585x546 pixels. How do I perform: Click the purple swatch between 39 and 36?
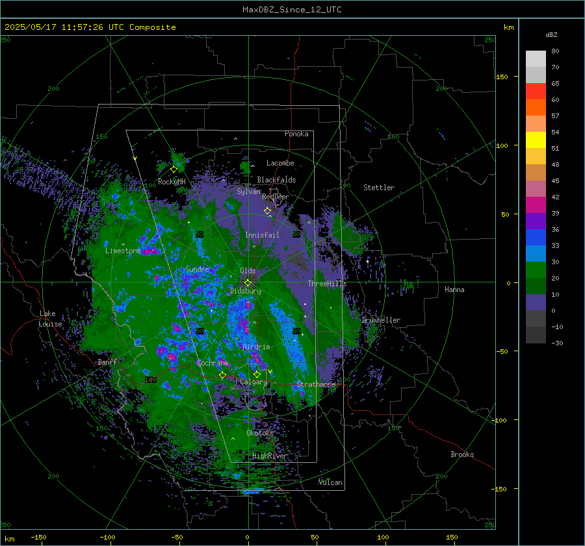coord(536,221)
